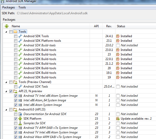Check Build-tools 23.0.2 checkbox
This screenshot has width=156, height=139.
point(16,45)
